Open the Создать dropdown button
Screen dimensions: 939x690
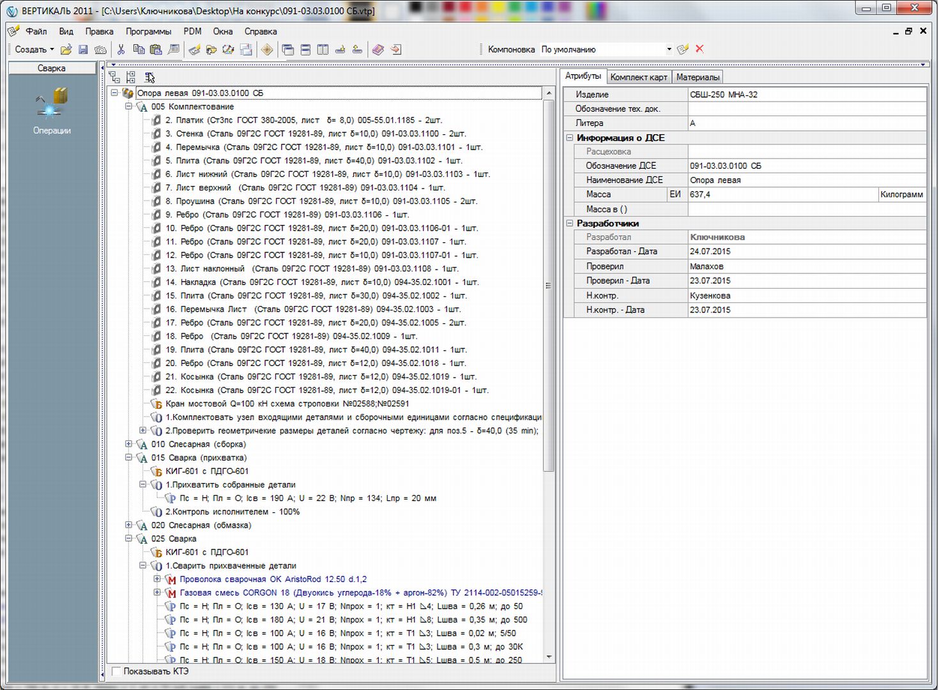click(x=34, y=49)
